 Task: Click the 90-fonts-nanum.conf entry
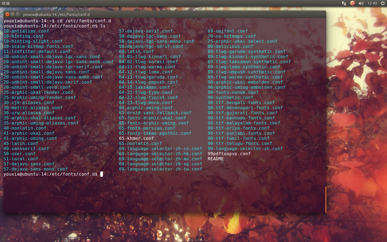click(233, 92)
